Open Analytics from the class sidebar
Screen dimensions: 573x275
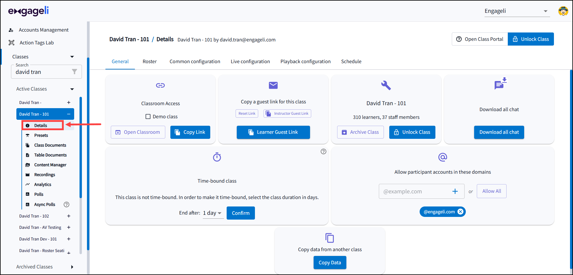(43, 184)
